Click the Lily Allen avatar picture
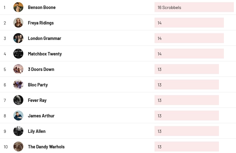Image resolution: width=236 pixels, height=153 pixels. (18, 131)
